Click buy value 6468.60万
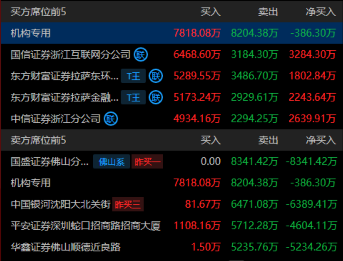 point(197,54)
